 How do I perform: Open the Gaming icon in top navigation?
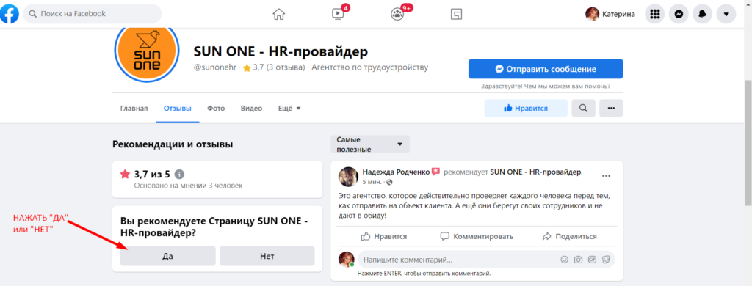click(x=456, y=15)
